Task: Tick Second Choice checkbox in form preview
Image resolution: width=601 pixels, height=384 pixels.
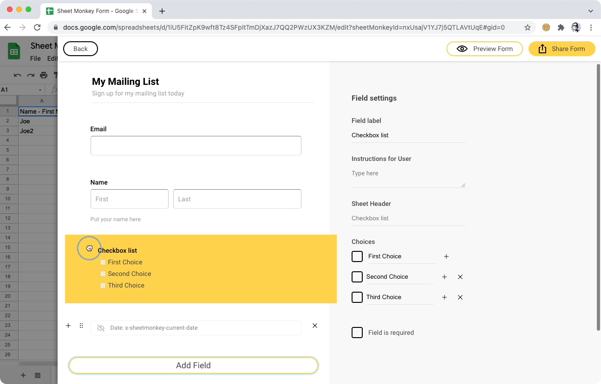Action: pos(103,274)
